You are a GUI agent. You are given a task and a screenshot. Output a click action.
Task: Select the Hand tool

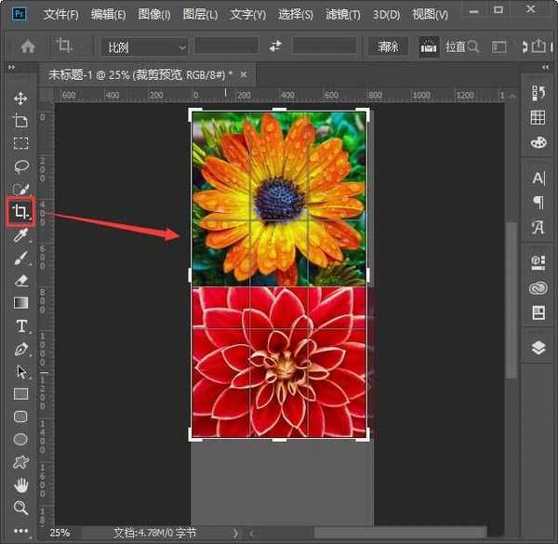(20, 484)
